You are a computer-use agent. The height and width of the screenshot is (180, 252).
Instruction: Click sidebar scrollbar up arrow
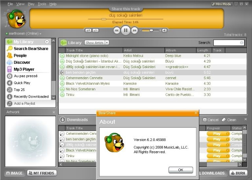point(54,41)
